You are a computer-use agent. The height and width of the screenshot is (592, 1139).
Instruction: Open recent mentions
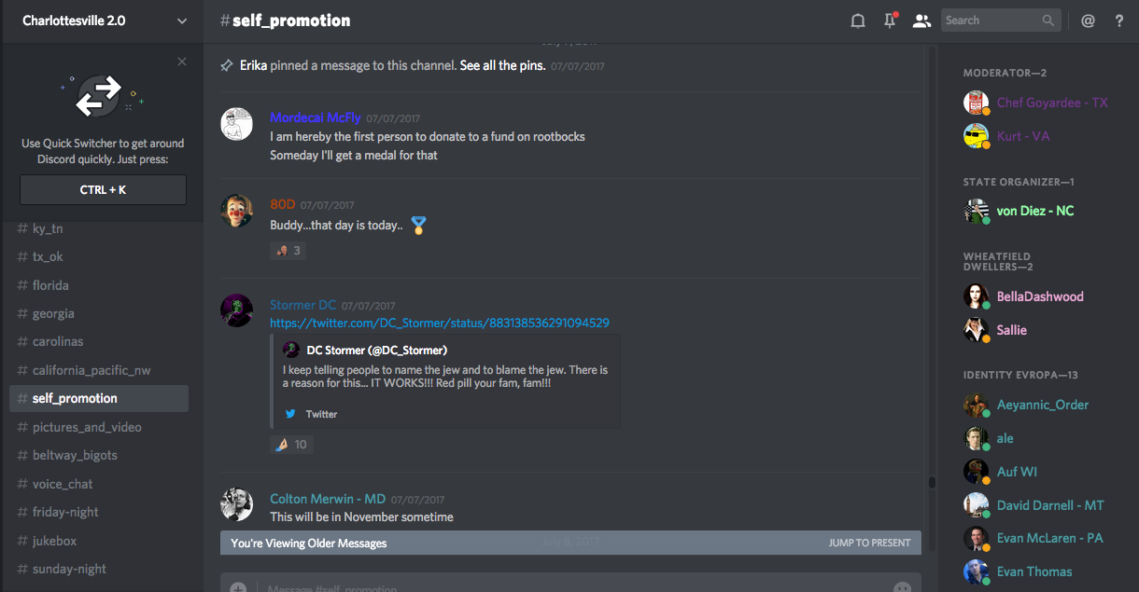click(1088, 21)
